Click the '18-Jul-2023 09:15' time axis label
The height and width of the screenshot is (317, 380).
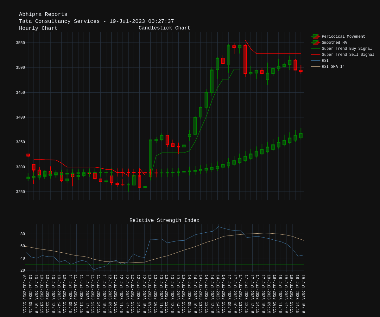pyautogui.click(x=269, y=294)
